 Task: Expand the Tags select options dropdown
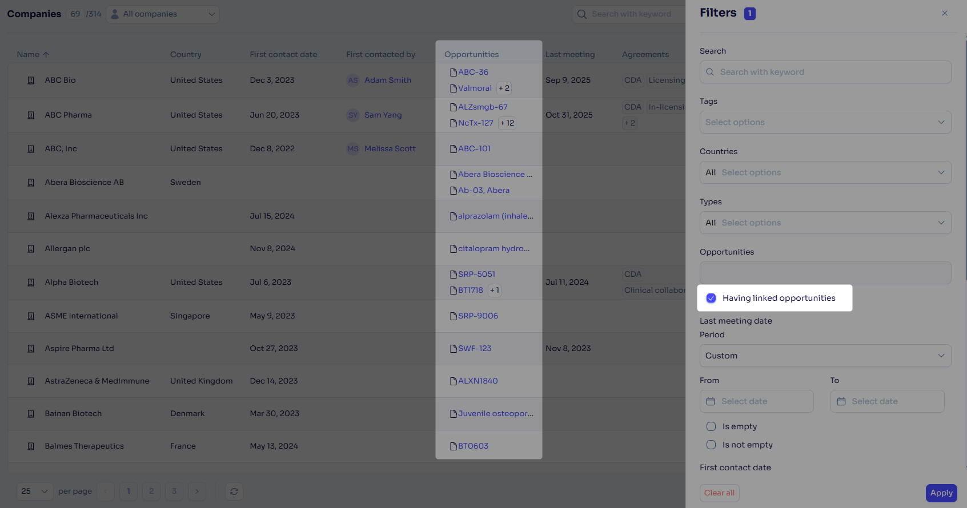[x=825, y=122]
